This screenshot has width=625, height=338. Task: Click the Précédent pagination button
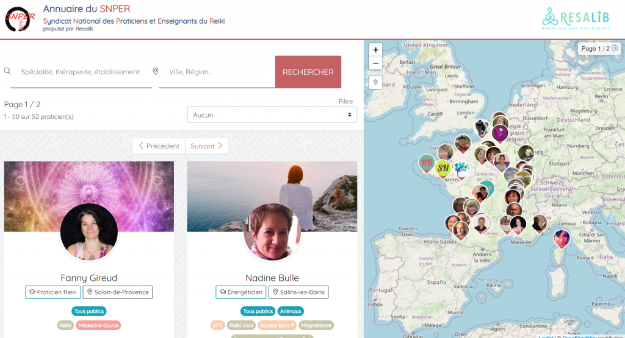(x=159, y=146)
